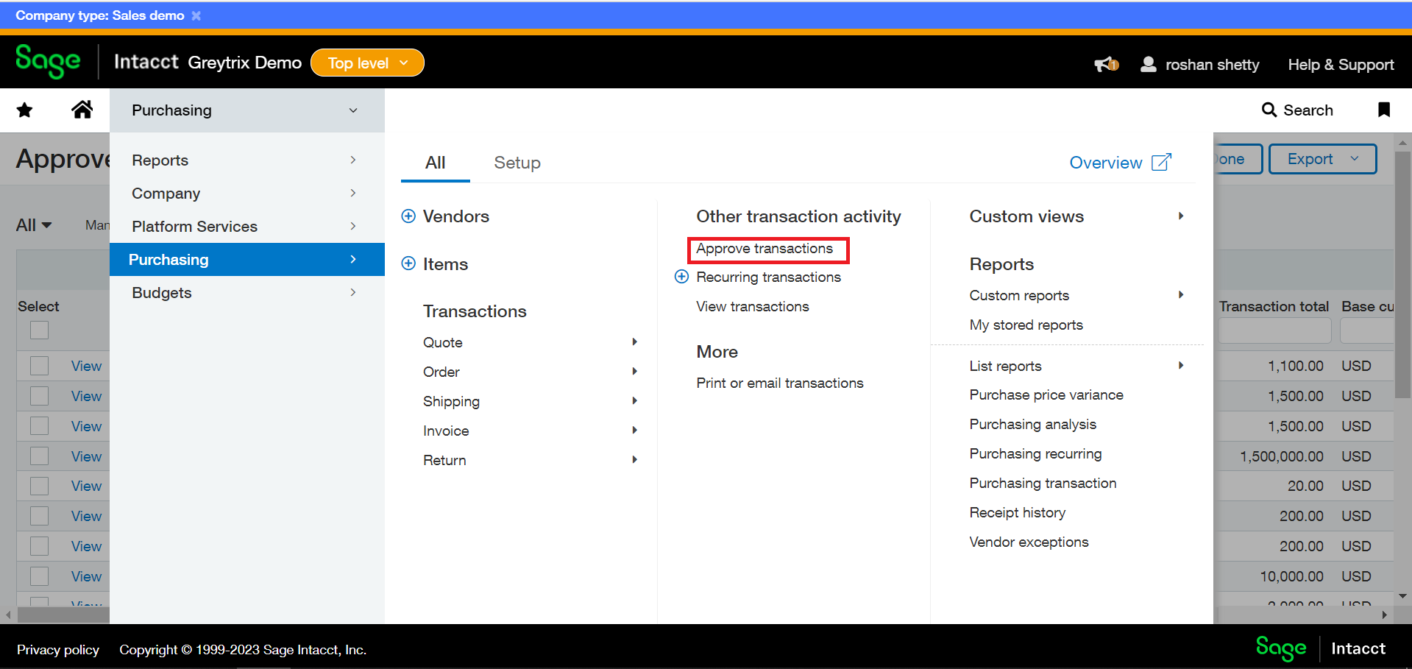
Task: Open Purchasing recurring report
Action: [1035, 453]
